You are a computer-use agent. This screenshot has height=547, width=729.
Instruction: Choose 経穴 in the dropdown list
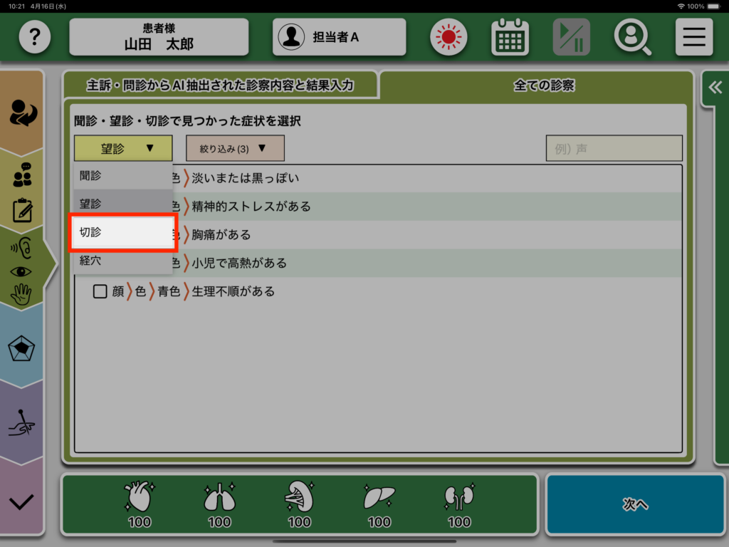(122, 261)
